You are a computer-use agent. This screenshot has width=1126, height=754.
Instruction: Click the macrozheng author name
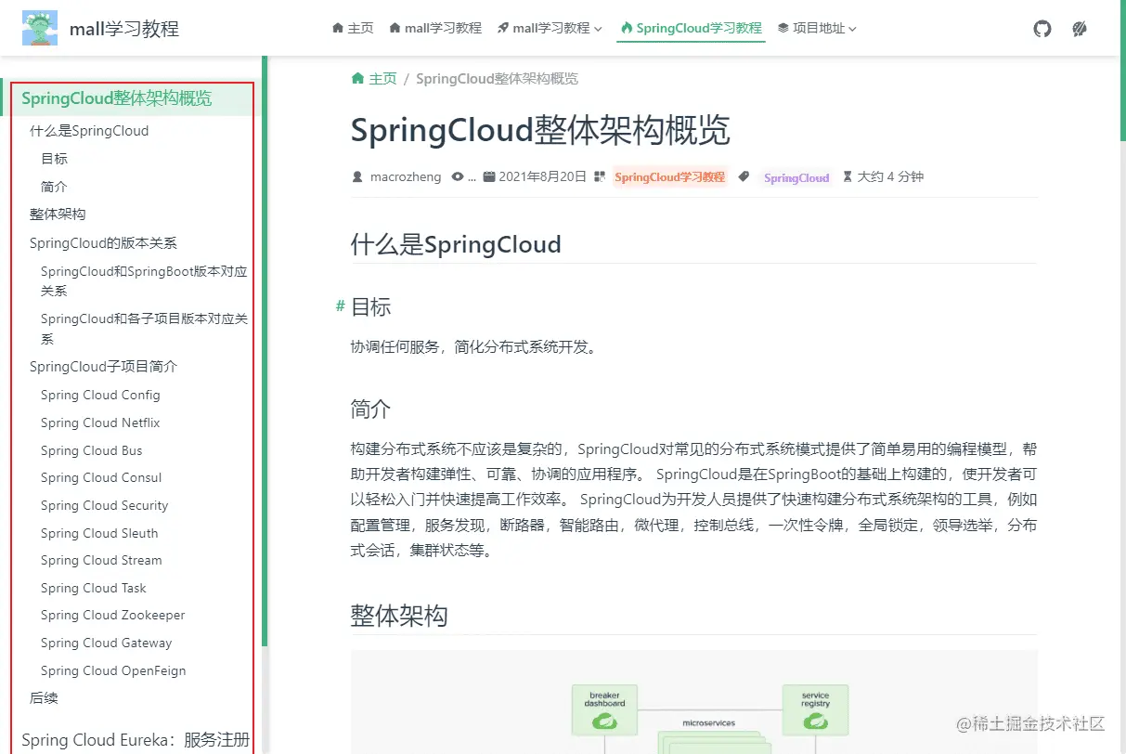[406, 176]
